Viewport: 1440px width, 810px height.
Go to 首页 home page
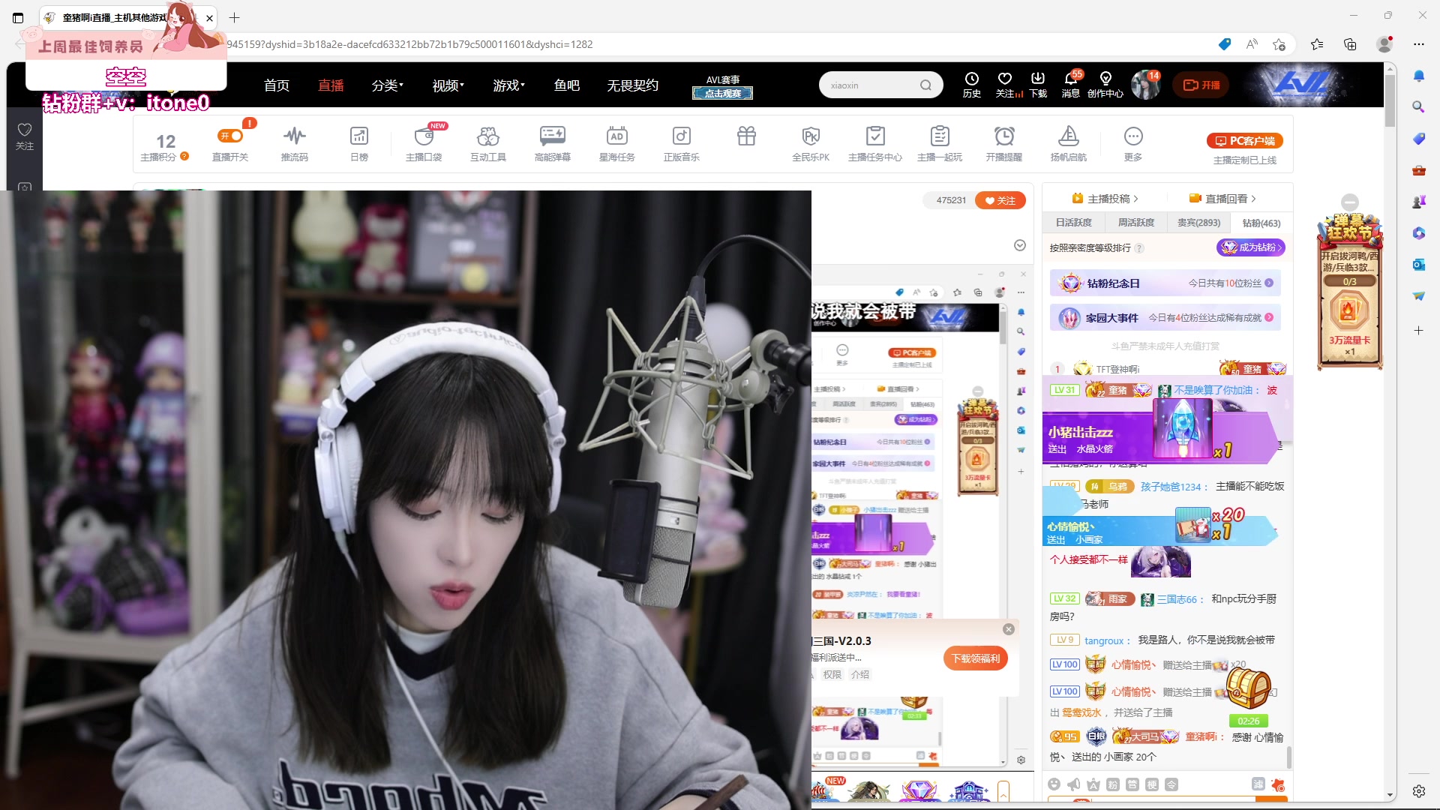(x=277, y=85)
